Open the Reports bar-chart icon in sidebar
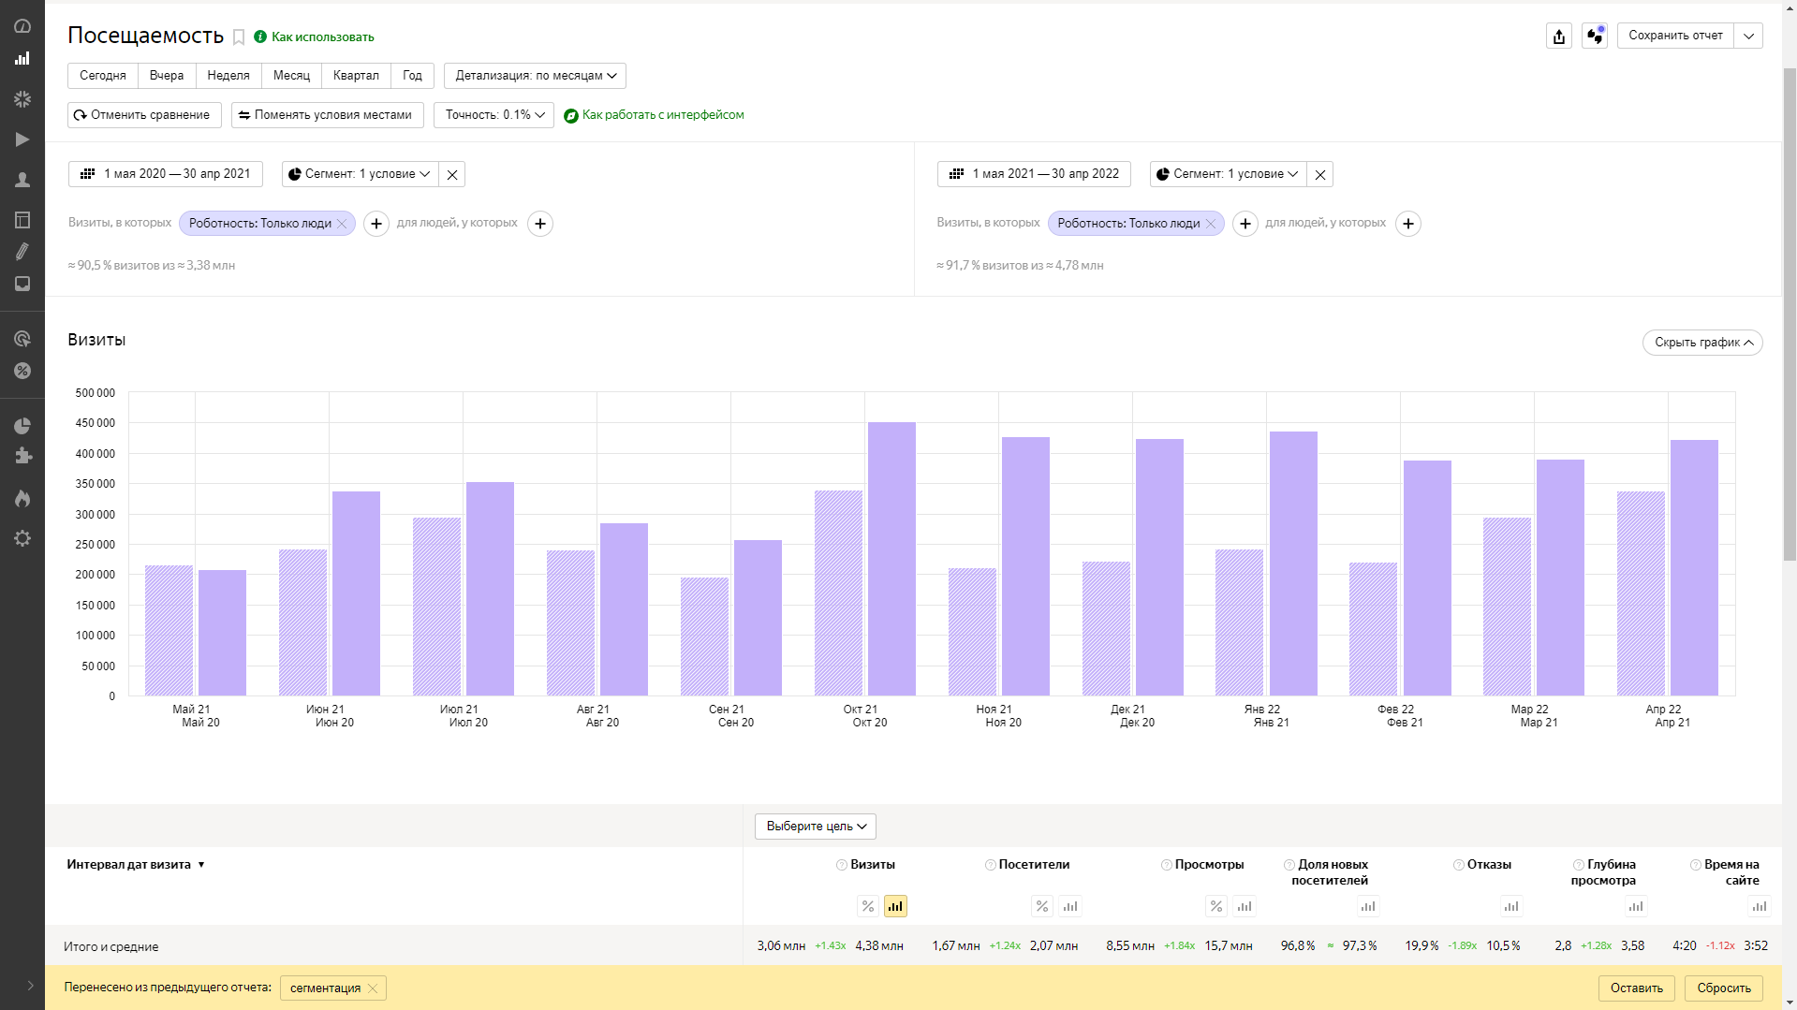1797x1010 pixels. [x=22, y=59]
